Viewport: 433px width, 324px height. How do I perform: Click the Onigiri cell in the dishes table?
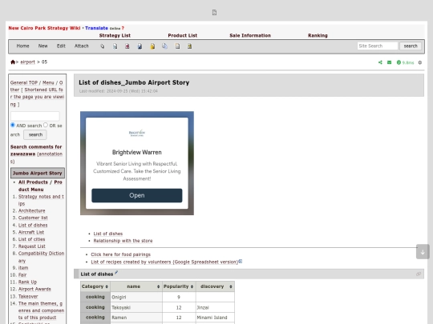(x=136, y=297)
